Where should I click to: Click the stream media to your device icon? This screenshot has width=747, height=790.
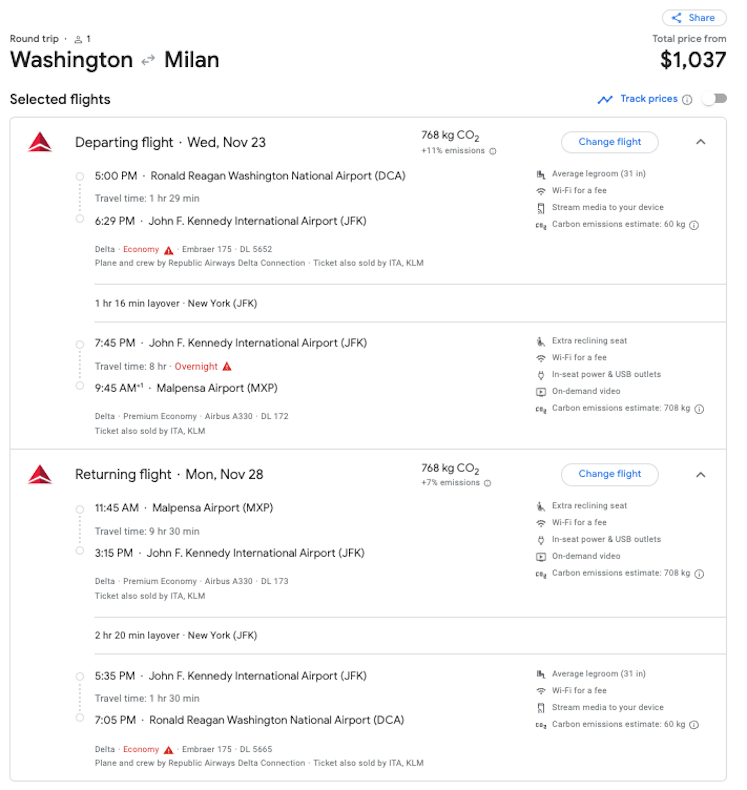[542, 207]
